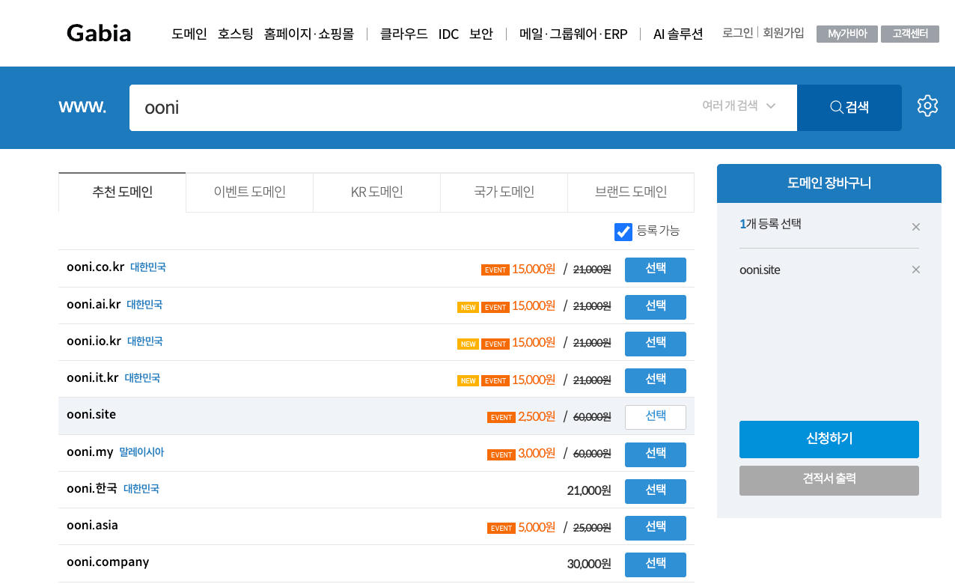The image size is (955, 584).
Task: Uncheck the 등록 가능 checkbox
Action: [623, 232]
